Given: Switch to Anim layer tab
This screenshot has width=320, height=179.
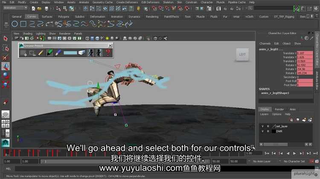Looking at the screenshot, I should 293,109.
